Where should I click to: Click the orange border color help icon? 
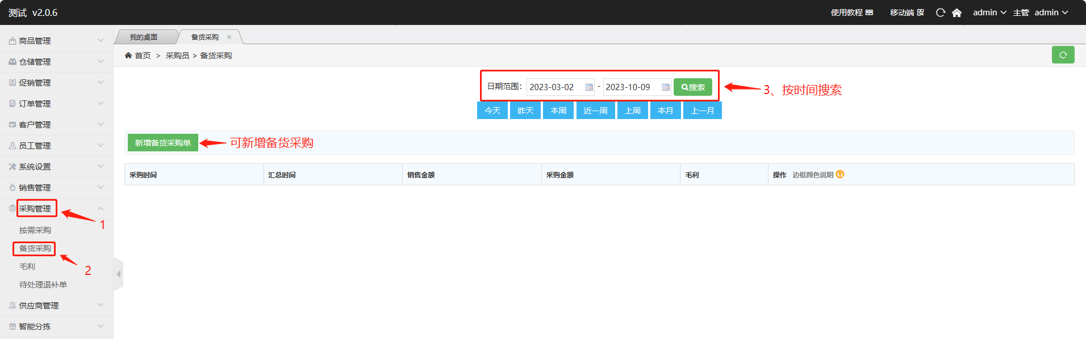coord(840,175)
